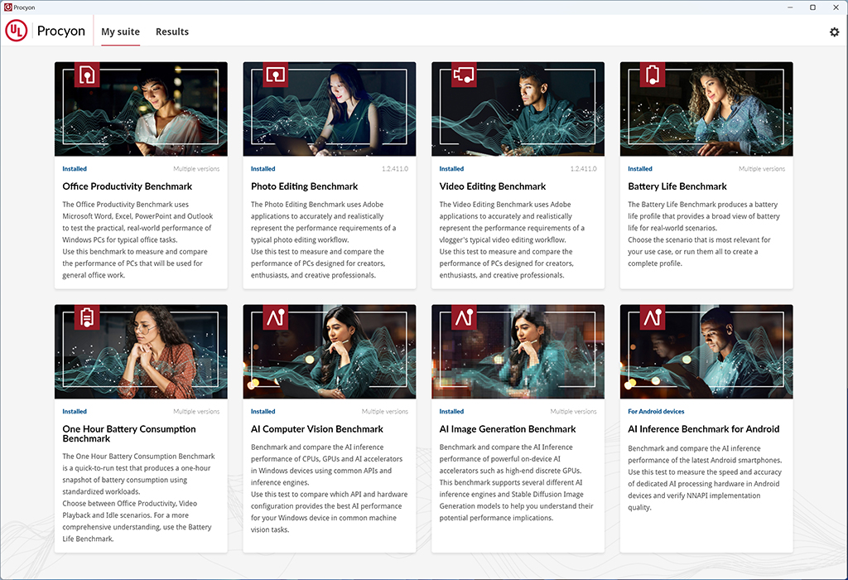Click the Procyon brand name text
Screen dimensions: 848x580
click(61, 31)
